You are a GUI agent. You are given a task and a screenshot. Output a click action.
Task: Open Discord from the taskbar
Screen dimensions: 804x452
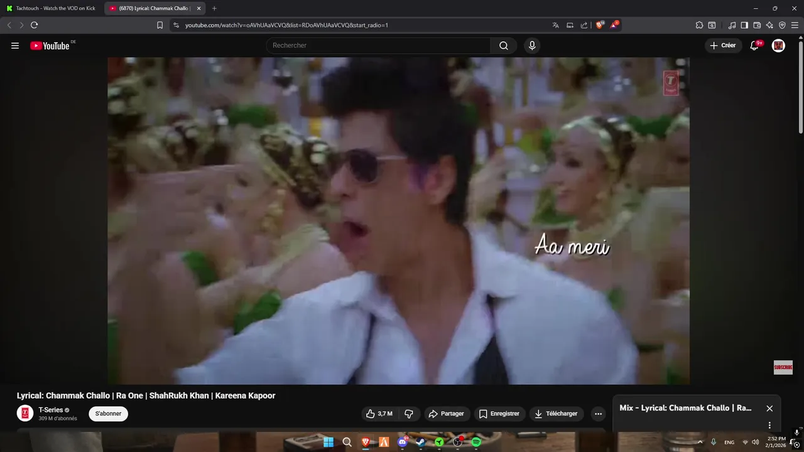pos(403,442)
